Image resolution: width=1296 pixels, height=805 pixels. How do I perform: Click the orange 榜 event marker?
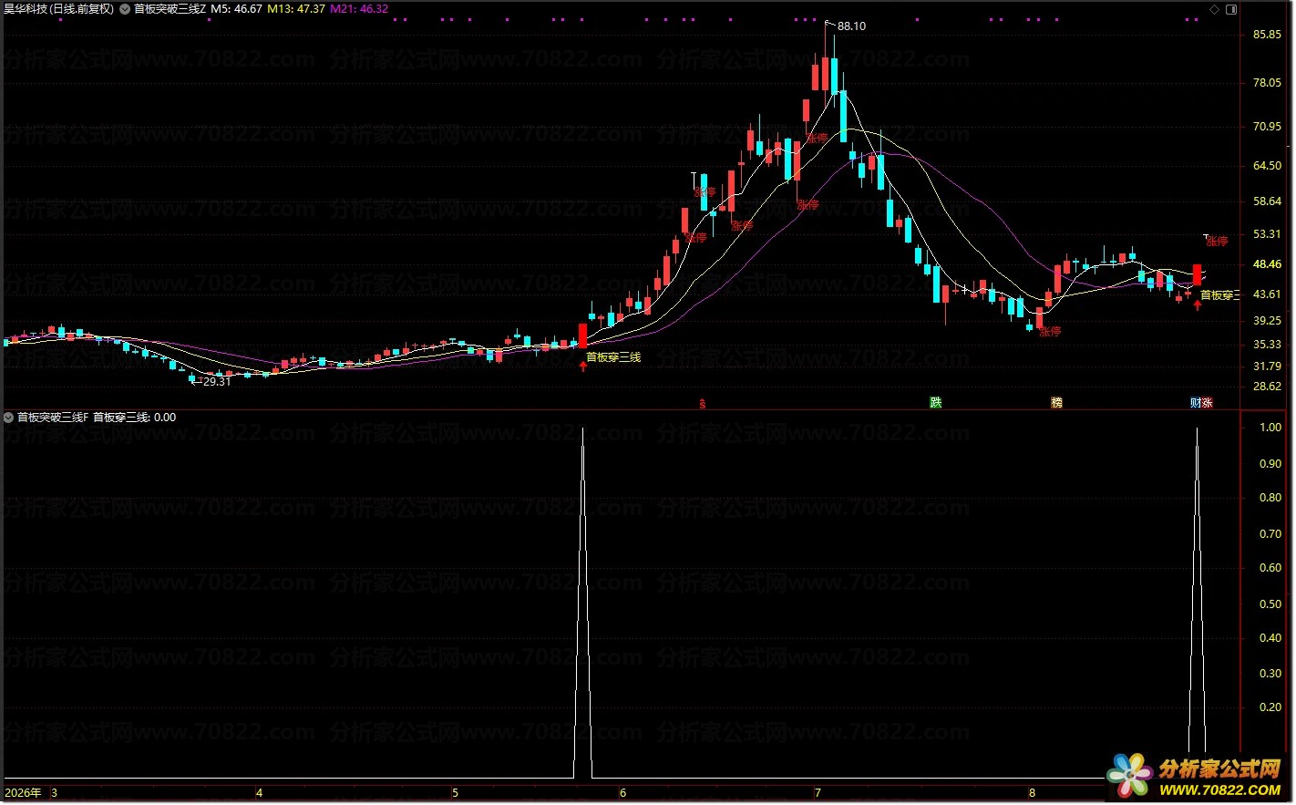1056,402
